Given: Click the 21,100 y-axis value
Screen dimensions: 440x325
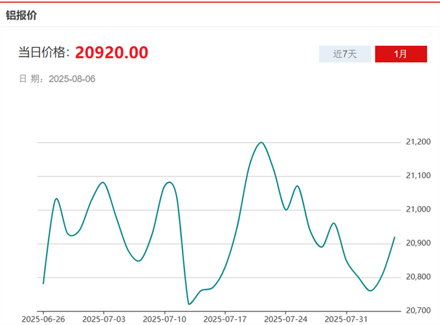Looking at the screenshot, I should point(416,176).
